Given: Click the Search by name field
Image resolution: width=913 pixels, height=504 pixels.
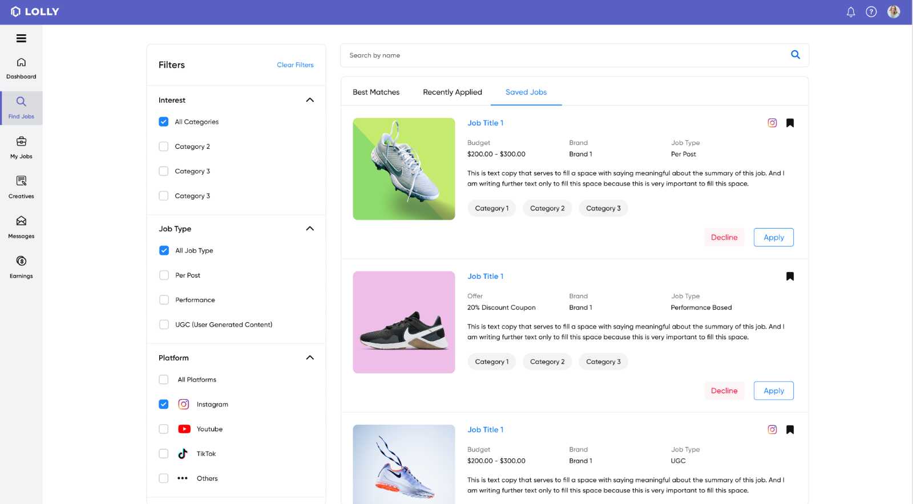Looking at the screenshot, I should pyautogui.click(x=575, y=55).
